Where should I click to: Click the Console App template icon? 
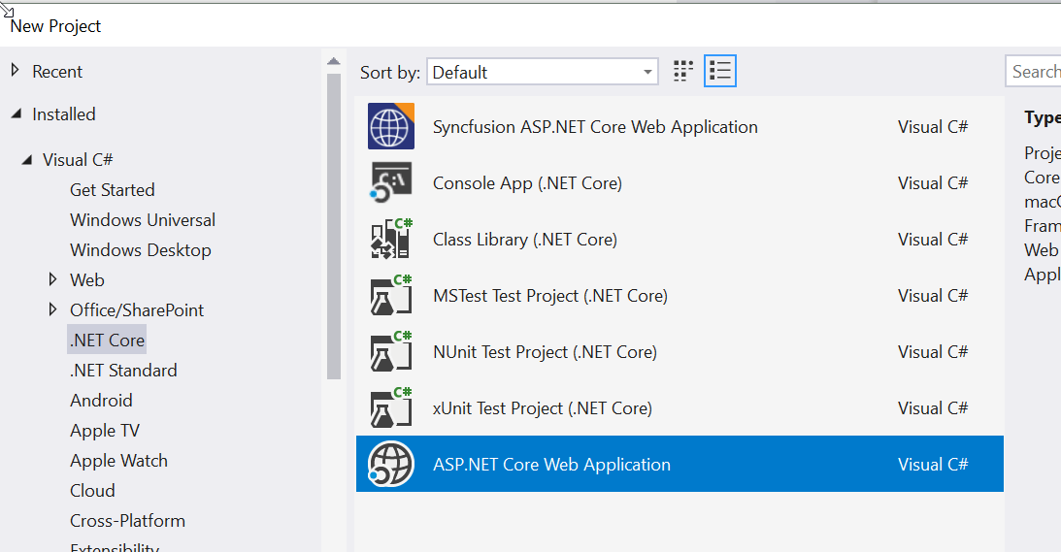[391, 182]
